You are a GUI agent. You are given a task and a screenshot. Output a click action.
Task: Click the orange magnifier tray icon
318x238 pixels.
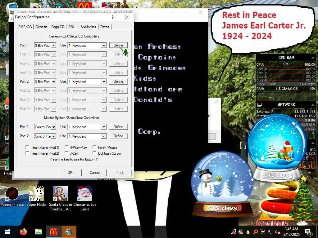[x=256, y=232]
